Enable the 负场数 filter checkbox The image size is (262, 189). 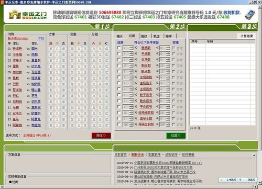pos(119,60)
